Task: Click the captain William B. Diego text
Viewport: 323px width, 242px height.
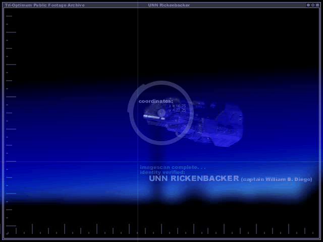Action: pos(277,179)
